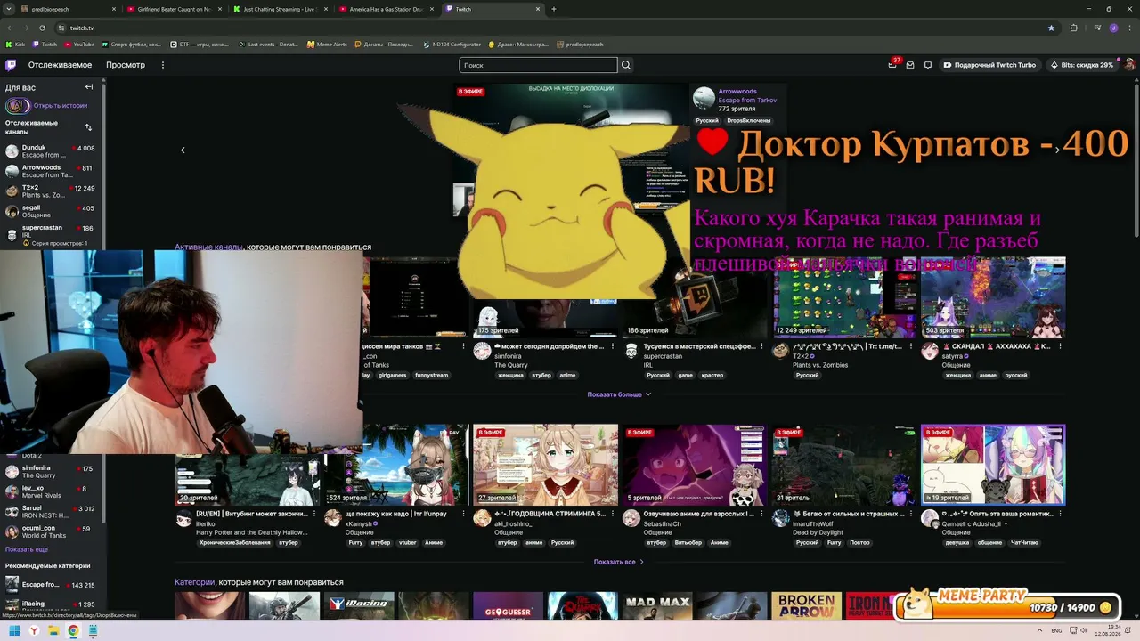This screenshot has width=1140, height=641.
Task: Show previous carousel stream
Action: tap(183, 150)
